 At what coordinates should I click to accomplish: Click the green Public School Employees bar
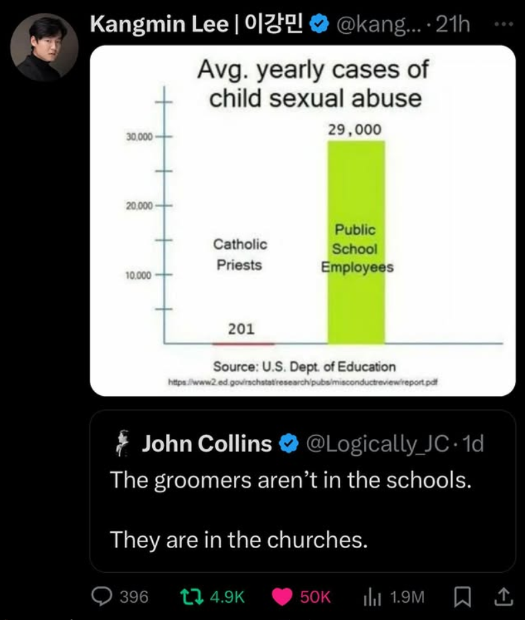point(356,242)
